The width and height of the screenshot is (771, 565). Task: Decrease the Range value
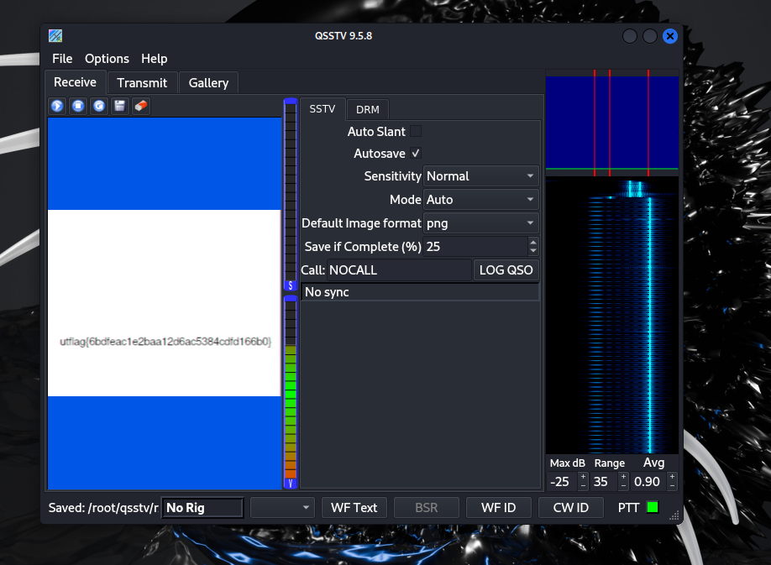pyautogui.click(x=623, y=486)
